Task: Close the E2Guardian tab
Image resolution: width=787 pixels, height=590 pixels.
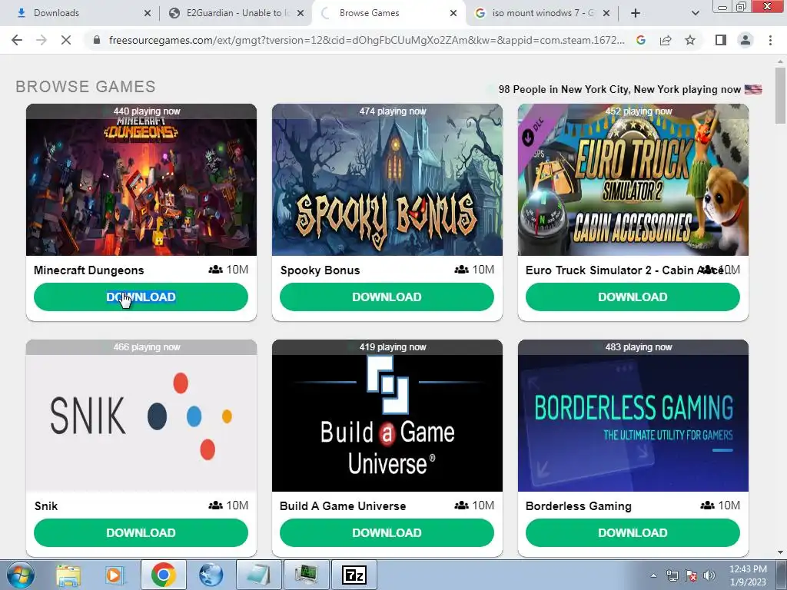Action: coord(301,13)
